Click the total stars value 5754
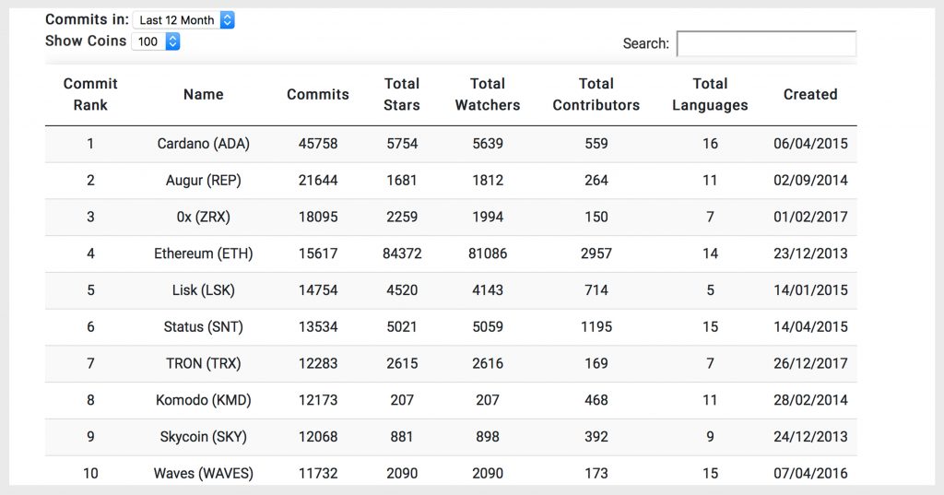Viewport: 944px width, 495px height. (402, 144)
